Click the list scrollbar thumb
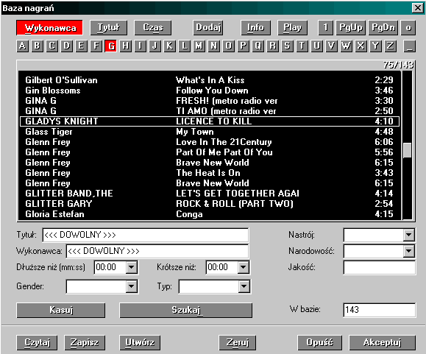The image size is (426, 354). pos(407,150)
